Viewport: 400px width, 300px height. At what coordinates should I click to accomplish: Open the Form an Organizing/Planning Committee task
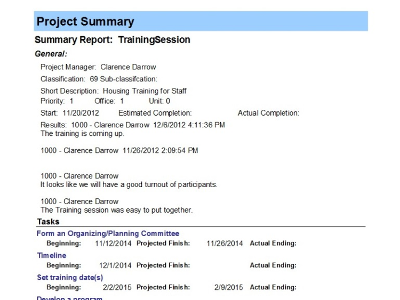click(x=108, y=233)
